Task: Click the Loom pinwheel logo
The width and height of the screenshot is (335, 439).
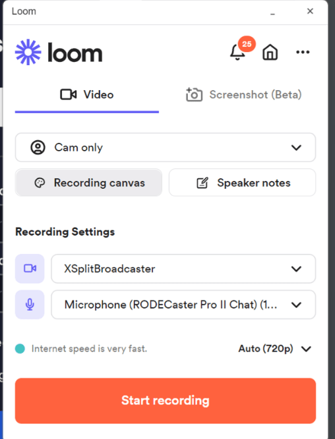Action: [28, 52]
